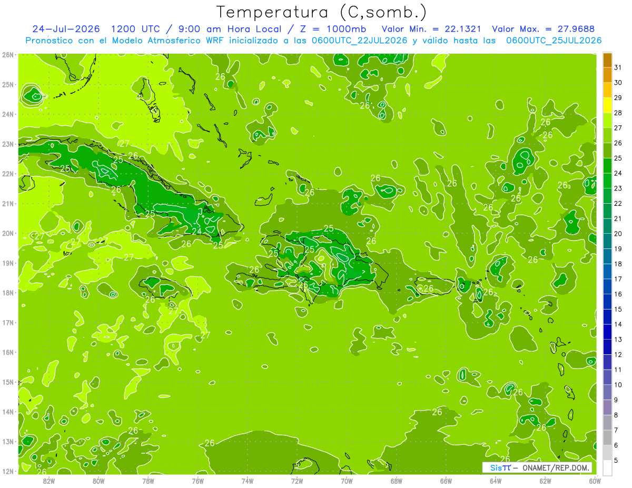The image size is (632, 488).
Task: Click the color scale label "31"
Action: coord(618,67)
